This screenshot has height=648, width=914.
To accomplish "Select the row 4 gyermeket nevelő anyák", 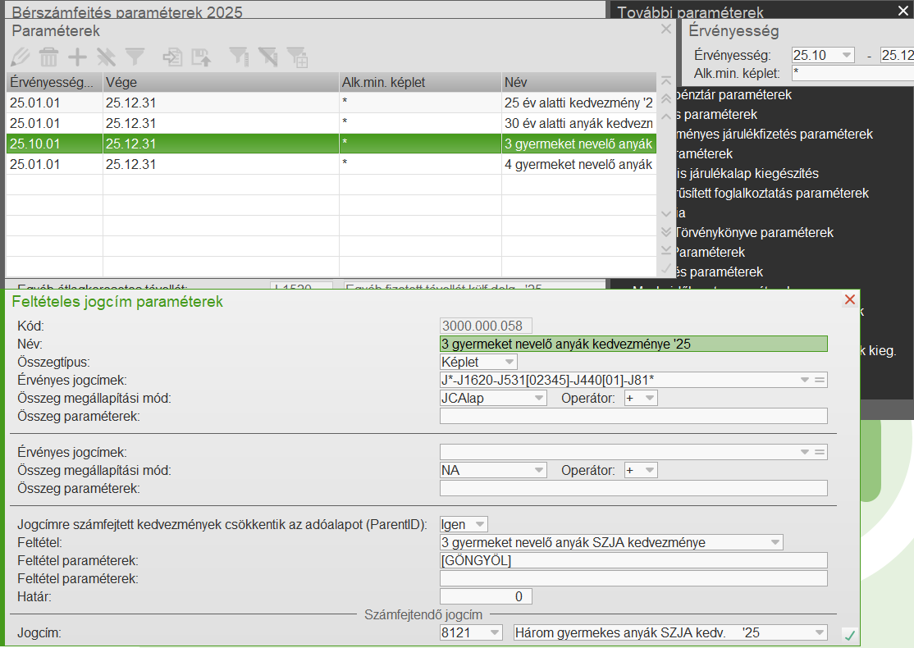I will click(331, 164).
